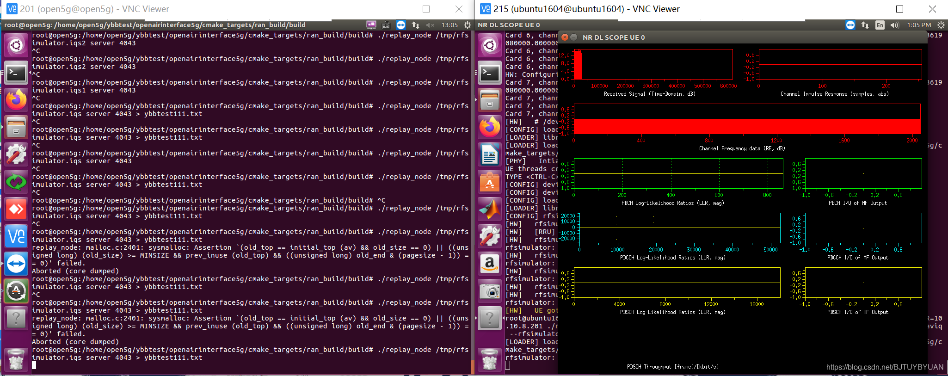
Task: Close the NR DL SCOPE UE 0 window
Action: [565, 37]
